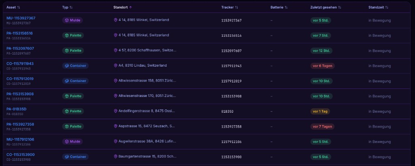Click location pin for Aspstrasse 15 Seuzach
Screen dimensions: 415x166
tap(116, 126)
